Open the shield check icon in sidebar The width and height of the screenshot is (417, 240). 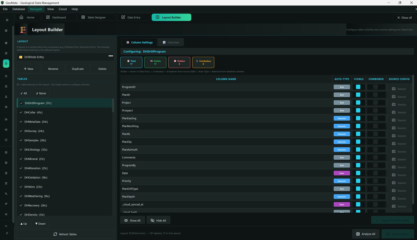click(x=6, y=76)
